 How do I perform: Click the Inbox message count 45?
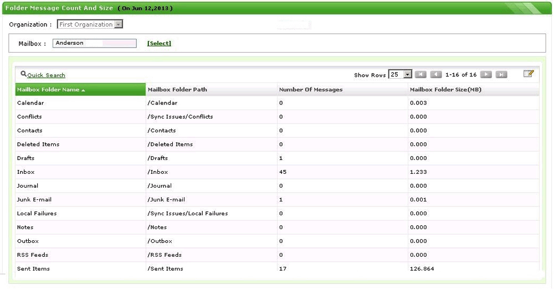(283, 172)
